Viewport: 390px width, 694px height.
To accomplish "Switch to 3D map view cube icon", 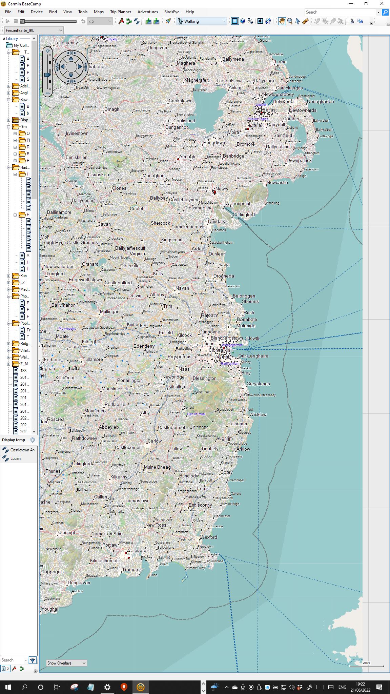I will point(243,21).
